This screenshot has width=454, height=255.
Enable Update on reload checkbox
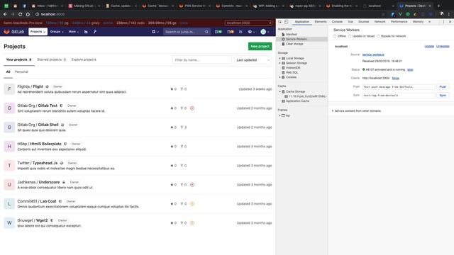point(350,36)
